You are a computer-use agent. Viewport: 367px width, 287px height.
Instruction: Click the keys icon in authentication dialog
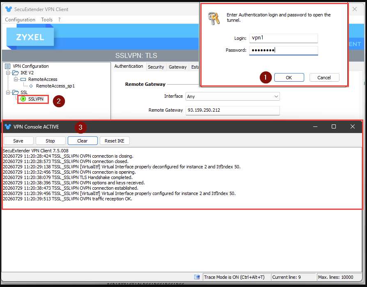pyautogui.click(x=214, y=18)
